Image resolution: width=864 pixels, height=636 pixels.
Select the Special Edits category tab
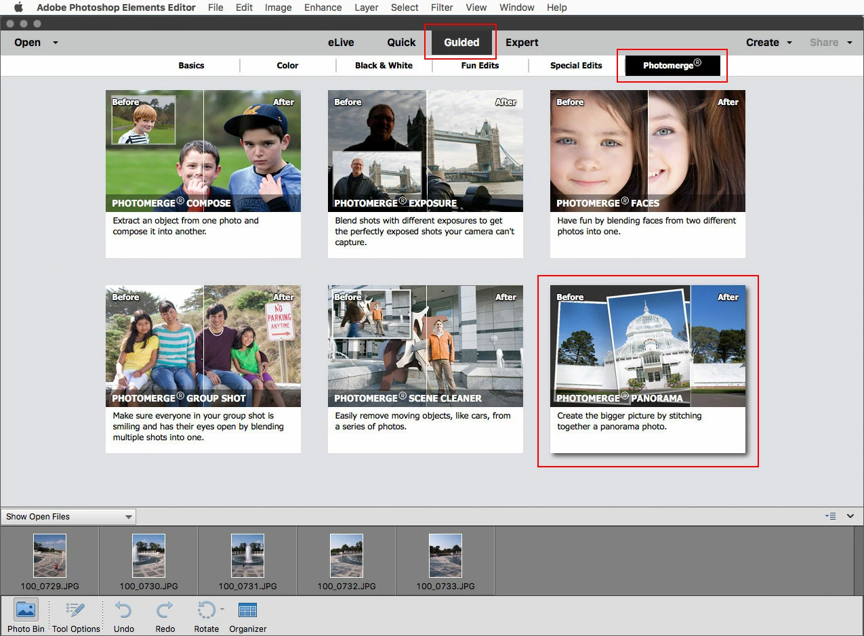(x=576, y=66)
